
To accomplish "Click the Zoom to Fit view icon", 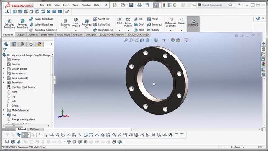I will coord(126,40).
